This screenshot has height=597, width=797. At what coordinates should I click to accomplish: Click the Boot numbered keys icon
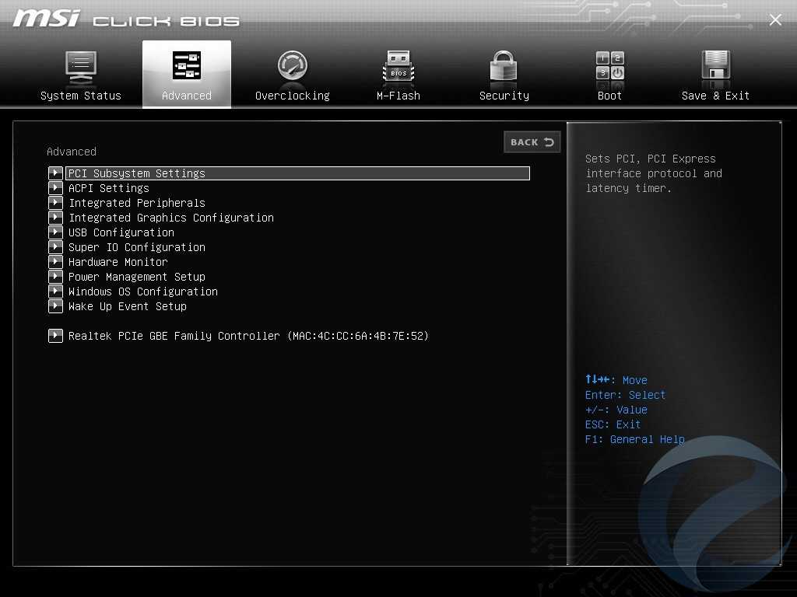(609, 67)
